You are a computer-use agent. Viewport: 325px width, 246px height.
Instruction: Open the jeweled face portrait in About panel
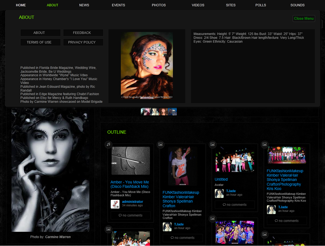147,65
